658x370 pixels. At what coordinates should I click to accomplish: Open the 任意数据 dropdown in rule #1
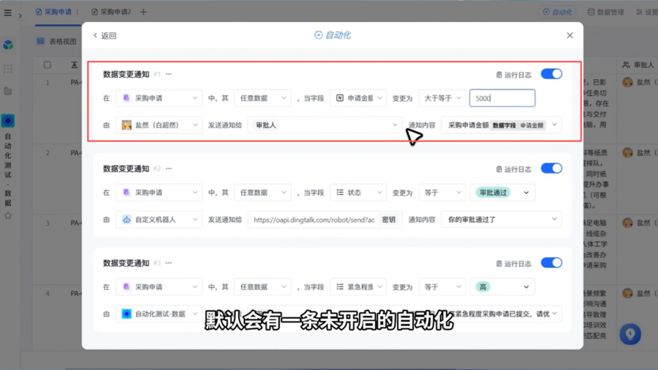click(x=262, y=98)
